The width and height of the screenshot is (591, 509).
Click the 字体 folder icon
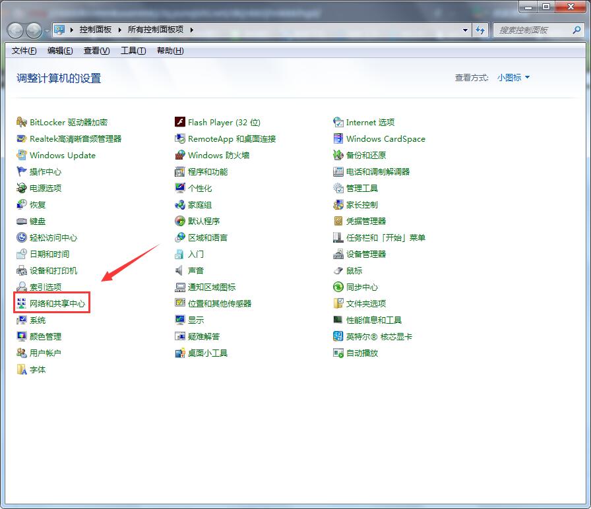[x=22, y=369]
